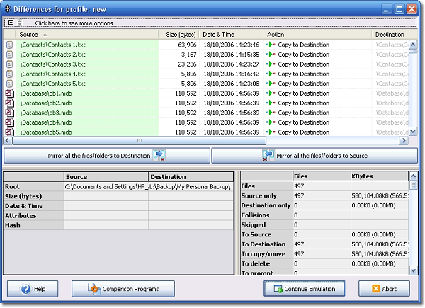Screen dimensions: 425x308
Task: Sort by the Source column header
Action: coord(87,35)
